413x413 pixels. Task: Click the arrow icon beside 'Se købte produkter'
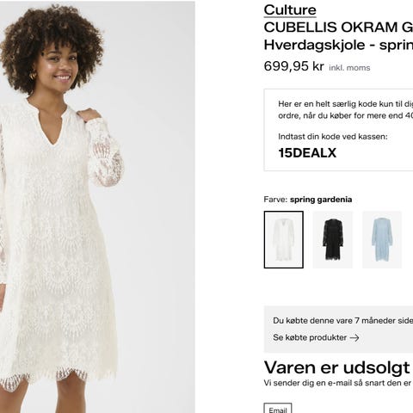[354, 338]
